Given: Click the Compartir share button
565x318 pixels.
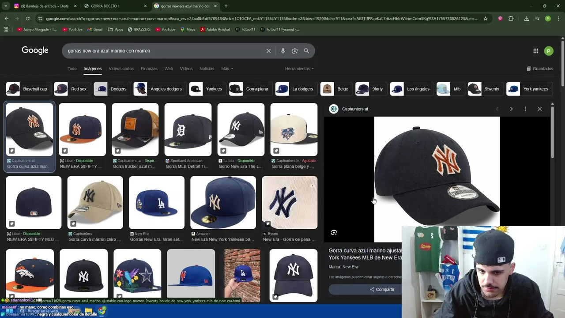Looking at the screenshot, I should coord(382,289).
